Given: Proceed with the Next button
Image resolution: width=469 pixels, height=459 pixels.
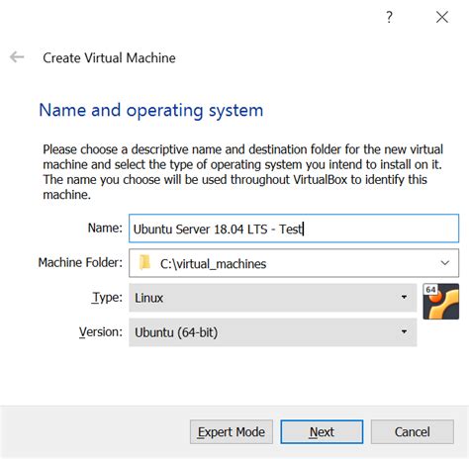Looking at the screenshot, I should (x=322, y=431).
